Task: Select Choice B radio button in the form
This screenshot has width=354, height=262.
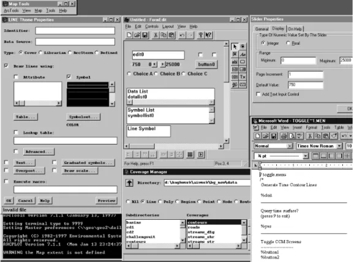Action: tap(156, 74)
